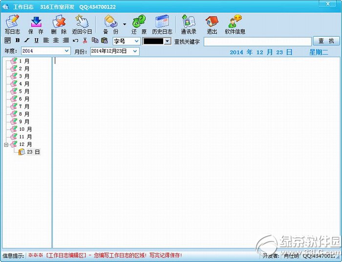Toggle underline formatting
Image resolution: width=342 pixels, height=262 pixels.
click(x=37, y=40)
